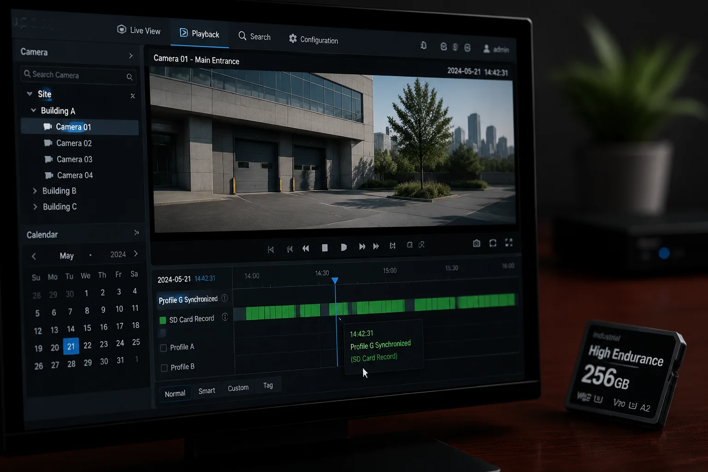Jump to the start of the recording
Screen dimensions: 708x472
271,249
